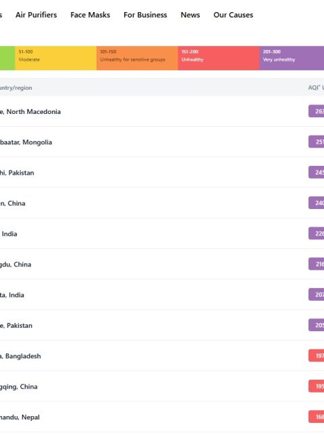This screenshot has height=435, width=324.
Task: Click the yellow 51-100 Moderate legend block
Action: (x=56, y=58)
